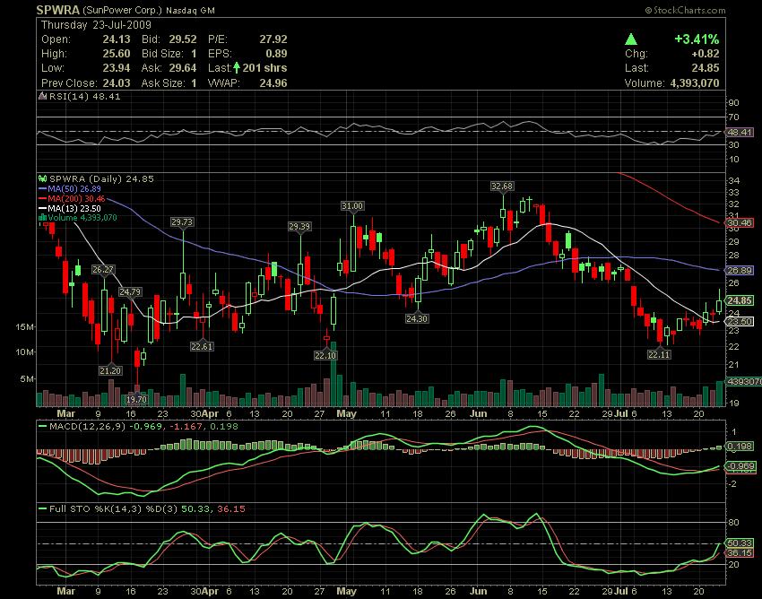Select the blue MA(50) 26.89 legend line
Viewport: 762px width, 599px height.
(70, 188)
